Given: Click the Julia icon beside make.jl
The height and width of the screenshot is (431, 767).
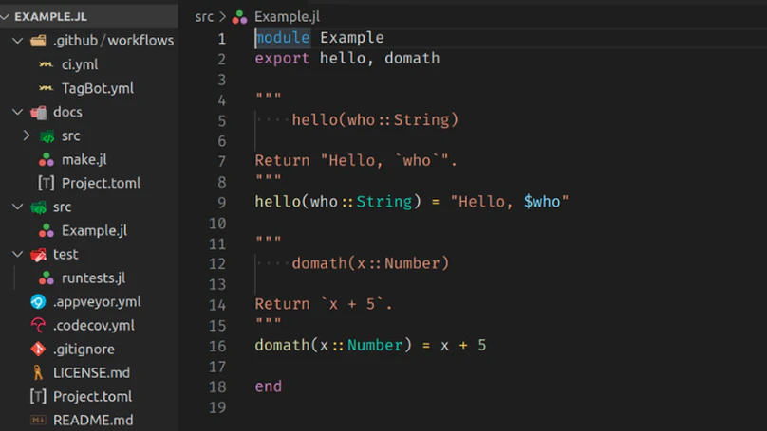Looking at the screenshot, I should 47,159.
